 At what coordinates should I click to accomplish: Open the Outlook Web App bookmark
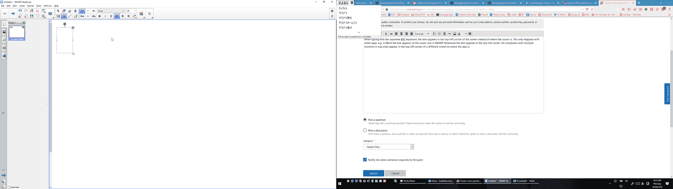pos(466,15)
